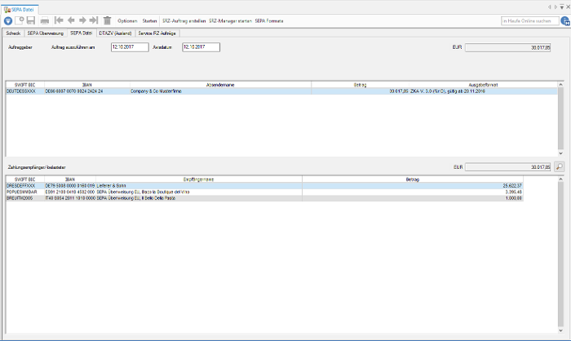Screen dimensions: 571x341
Task: Click the in Haufe Online suchen search box
Action: coord(530,21)
